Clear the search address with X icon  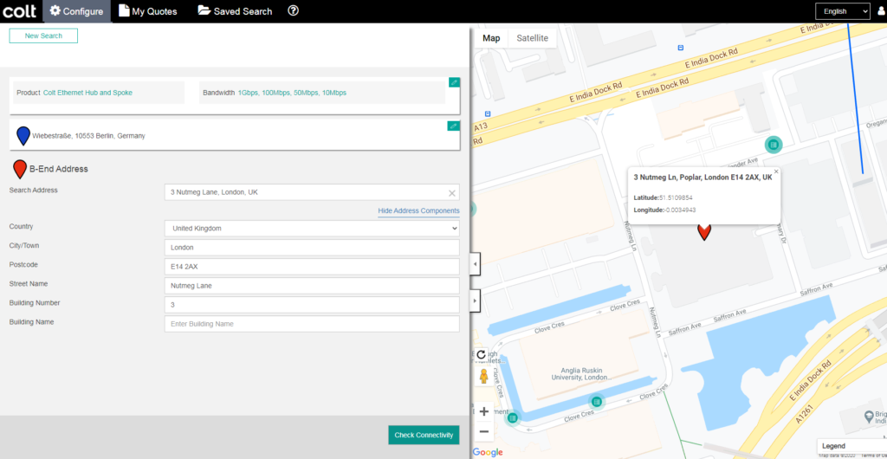click(452, 193)
